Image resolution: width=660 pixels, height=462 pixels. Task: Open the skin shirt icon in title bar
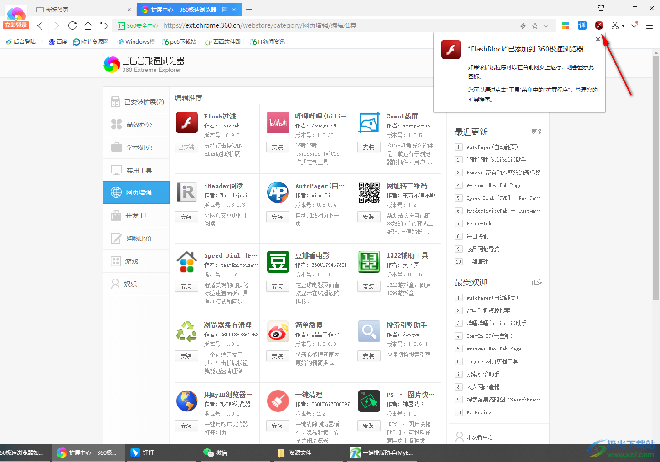pos(601,8)
